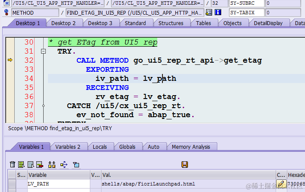Click the METHOD type field

pyautogui.click(x=35, y=13)
